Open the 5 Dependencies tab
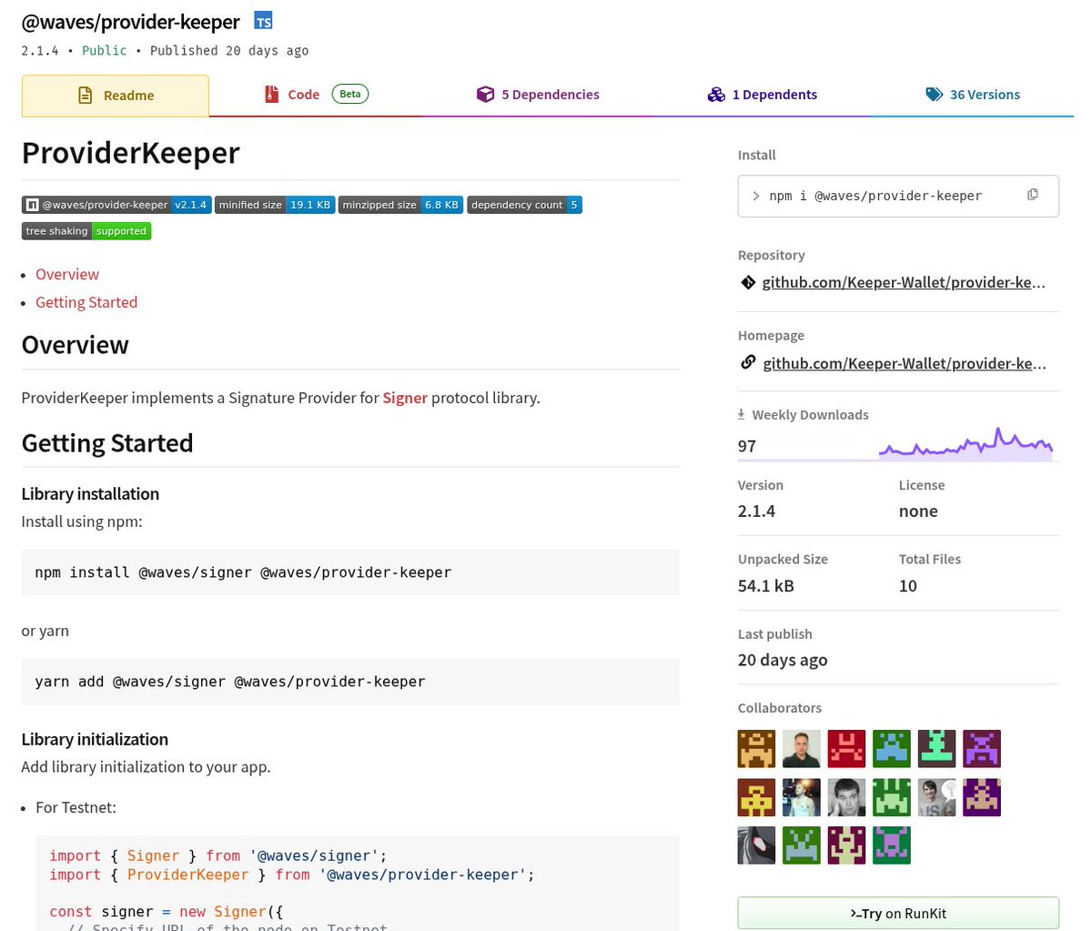The width and height of the screenshot is (1092, 931). (538, 95)
